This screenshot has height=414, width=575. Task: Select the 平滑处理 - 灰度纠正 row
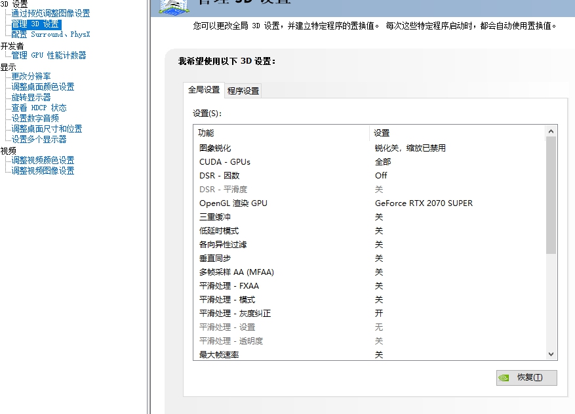(x=370, y=314)
